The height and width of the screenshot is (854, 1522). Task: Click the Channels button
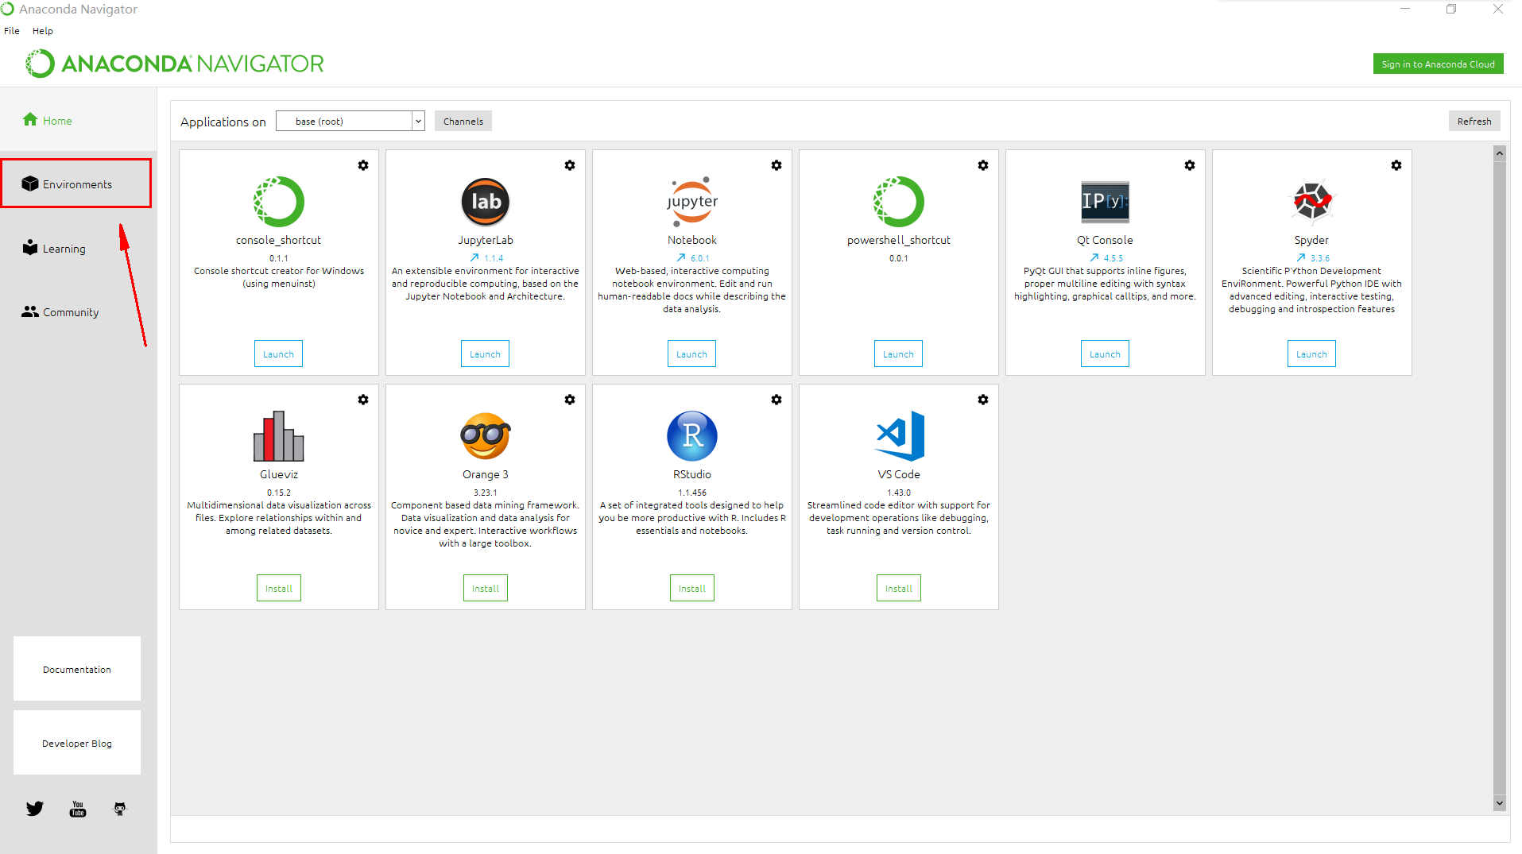[x=463, y=121]
